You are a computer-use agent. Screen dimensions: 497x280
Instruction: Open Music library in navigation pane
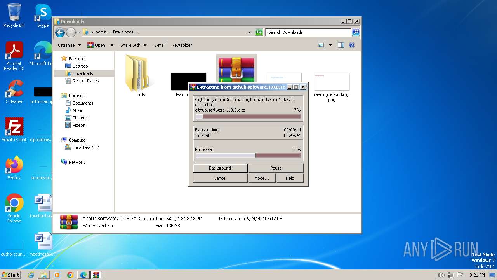[78, 110]
